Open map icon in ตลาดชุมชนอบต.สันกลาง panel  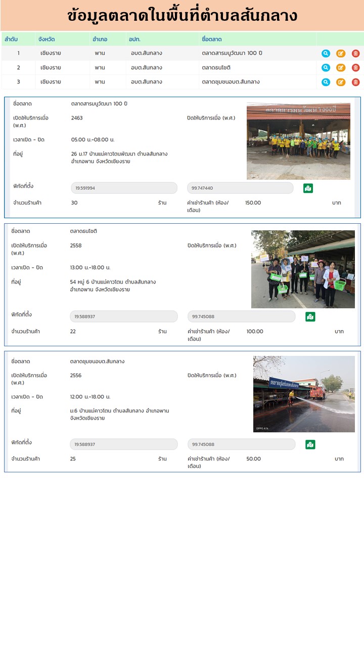point(310,444)
